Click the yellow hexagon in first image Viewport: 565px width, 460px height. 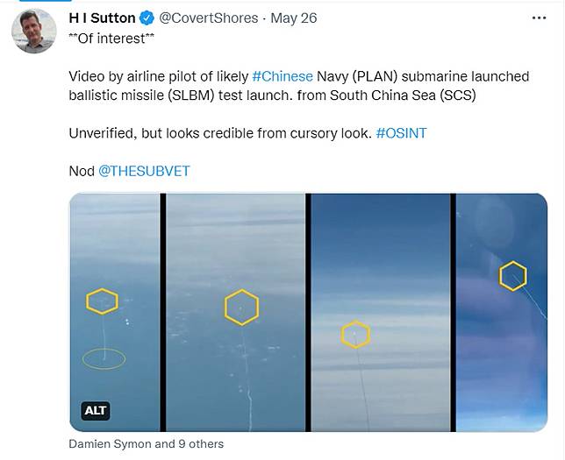[x=102, y=301]
